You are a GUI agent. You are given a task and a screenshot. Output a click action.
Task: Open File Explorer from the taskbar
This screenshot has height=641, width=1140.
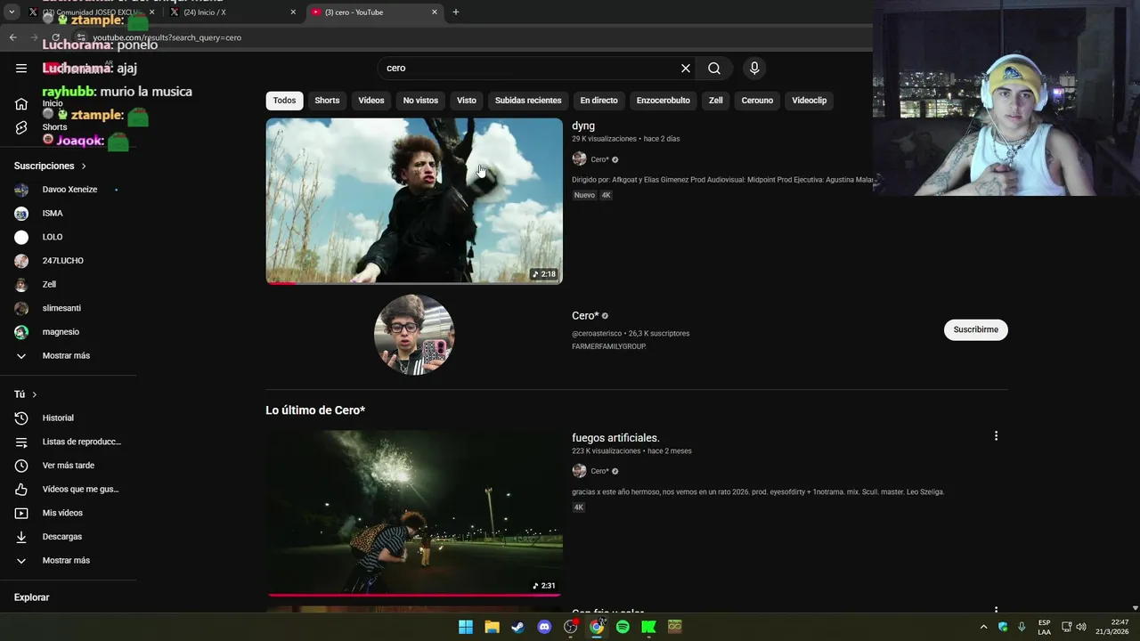tap(492, 627)
